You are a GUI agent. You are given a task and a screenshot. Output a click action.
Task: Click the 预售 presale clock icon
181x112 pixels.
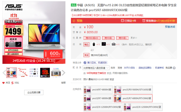[74, 21]
